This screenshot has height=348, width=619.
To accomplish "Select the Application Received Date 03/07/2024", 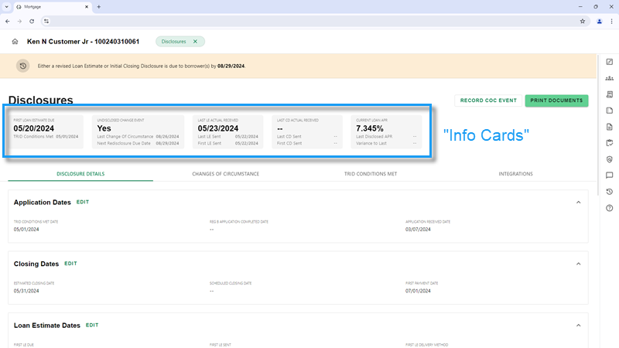I will [x=418, y=229].
